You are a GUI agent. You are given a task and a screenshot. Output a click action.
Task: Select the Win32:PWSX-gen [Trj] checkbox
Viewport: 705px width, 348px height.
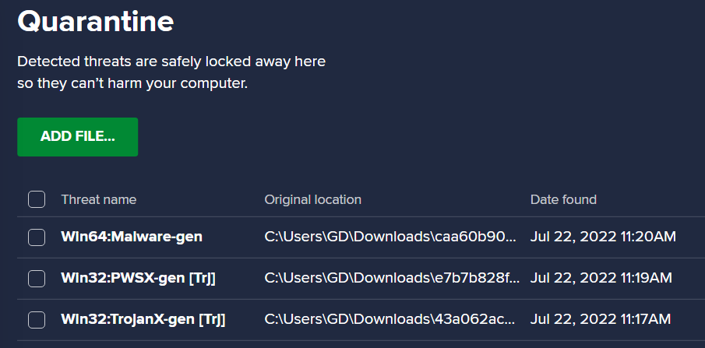[37, 278]
